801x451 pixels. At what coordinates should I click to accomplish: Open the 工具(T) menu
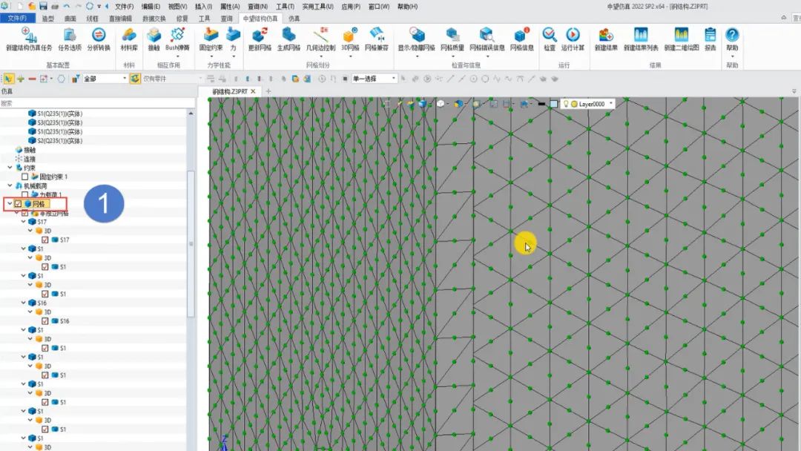click(285, 7)
